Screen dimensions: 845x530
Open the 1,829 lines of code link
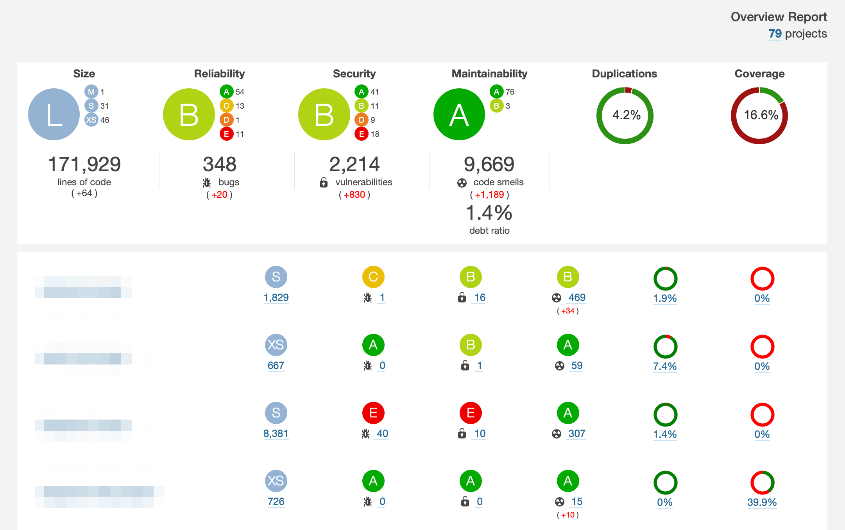tap(276, 297)
